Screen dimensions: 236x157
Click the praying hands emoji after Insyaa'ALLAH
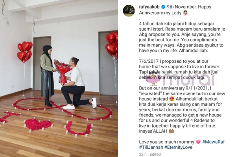coord(171,131)
